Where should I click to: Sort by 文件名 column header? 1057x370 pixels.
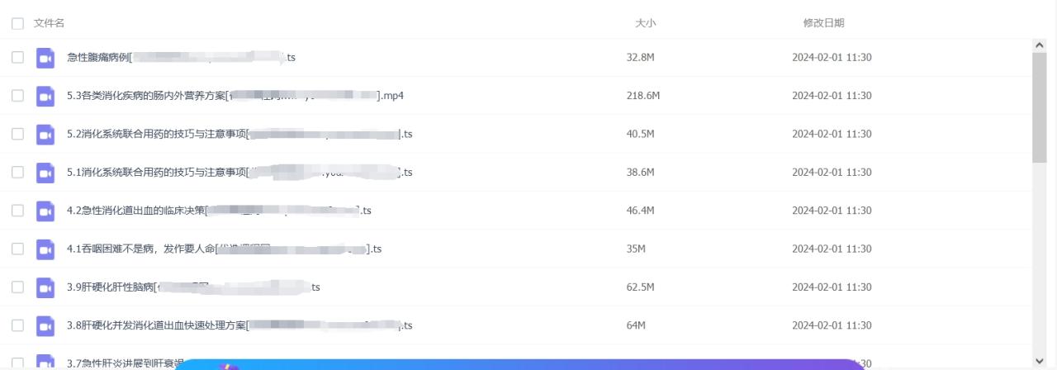point(49,23)
